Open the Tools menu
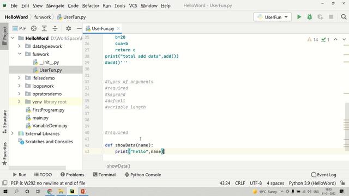This screenshot has height=196, width=349. coord(120,5)
